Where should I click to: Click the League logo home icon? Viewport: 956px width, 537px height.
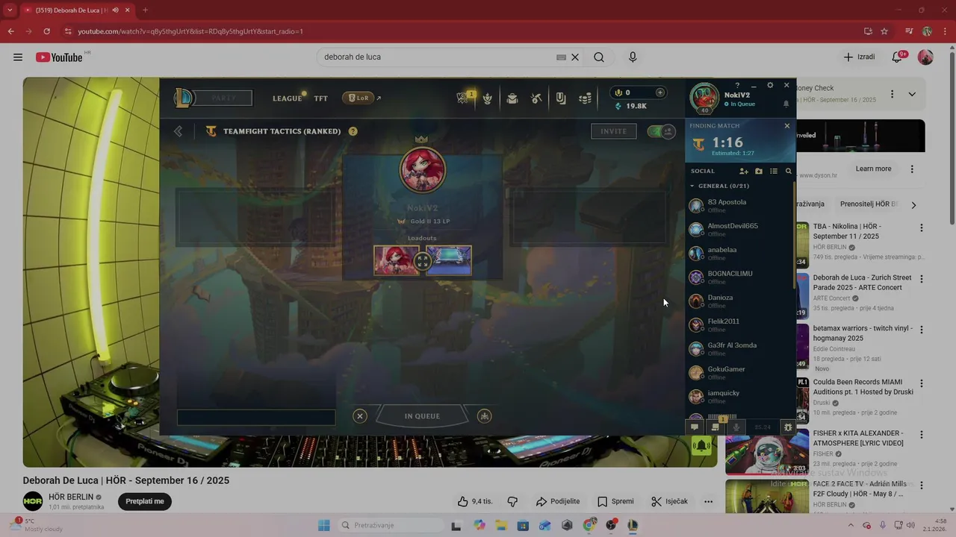(x=183, y=98)
